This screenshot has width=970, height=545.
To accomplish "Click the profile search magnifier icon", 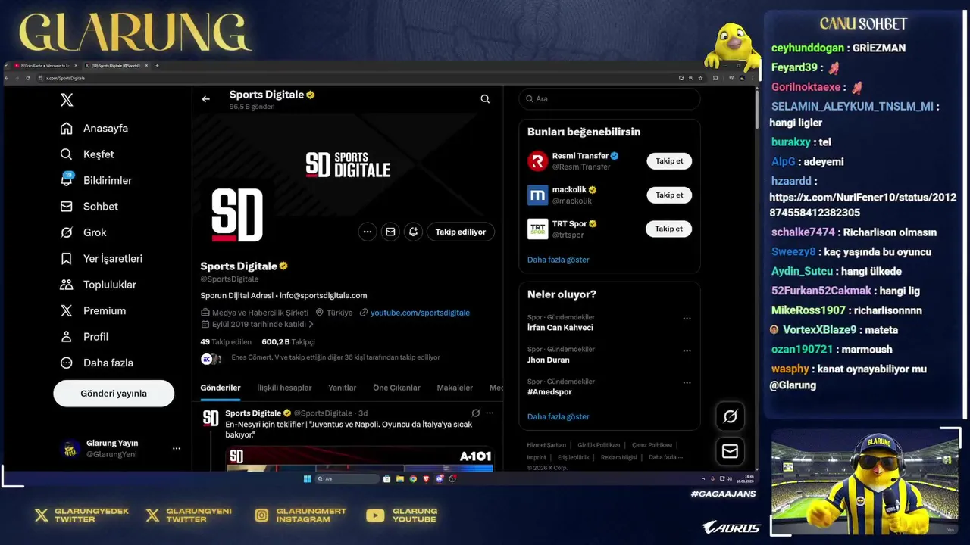I will click(x=485, y=99).
